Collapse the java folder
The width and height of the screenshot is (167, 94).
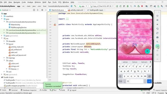(x=2, y=19)
